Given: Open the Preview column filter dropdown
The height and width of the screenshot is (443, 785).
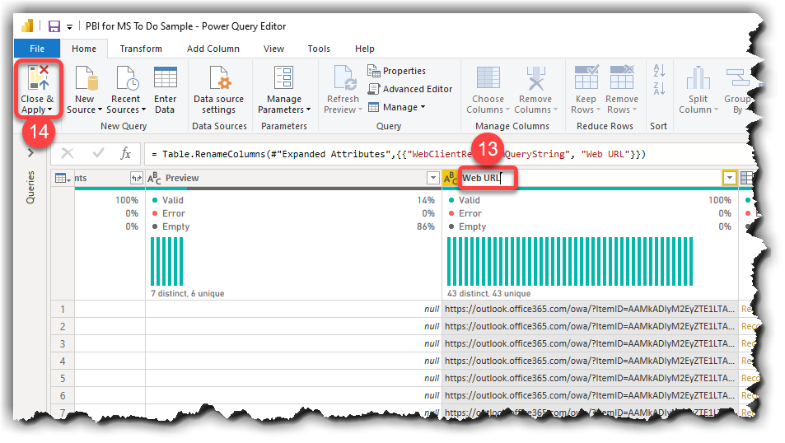Looking at the screenshot, I should tap(433, 178).
